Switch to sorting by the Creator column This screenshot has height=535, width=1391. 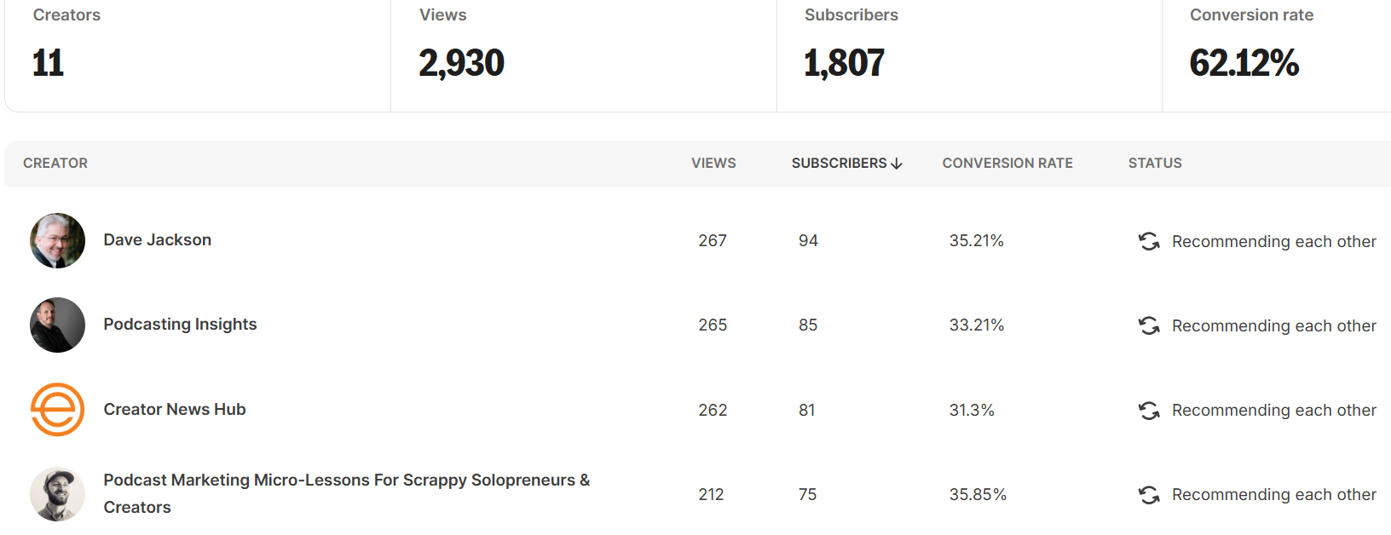click(55, 163)
